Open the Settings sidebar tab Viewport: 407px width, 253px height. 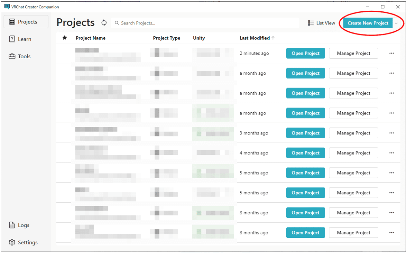coord(24,242)
